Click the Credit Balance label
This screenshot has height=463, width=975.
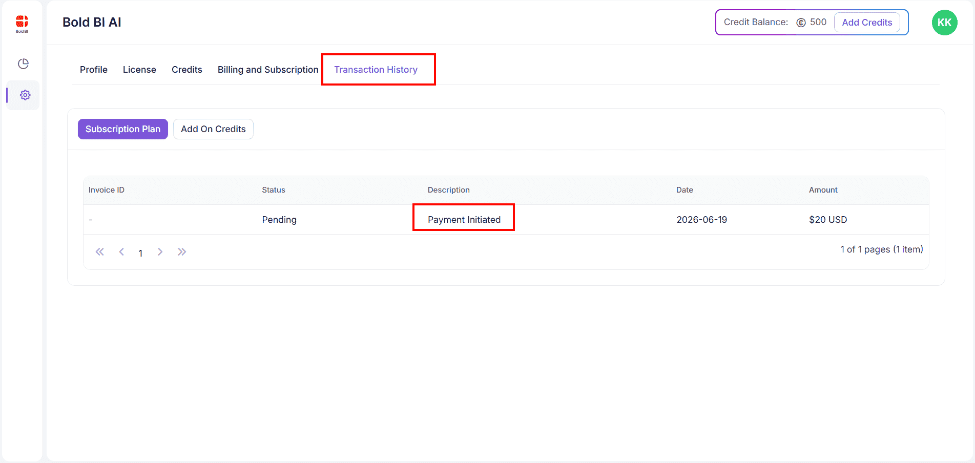[756, 22]
